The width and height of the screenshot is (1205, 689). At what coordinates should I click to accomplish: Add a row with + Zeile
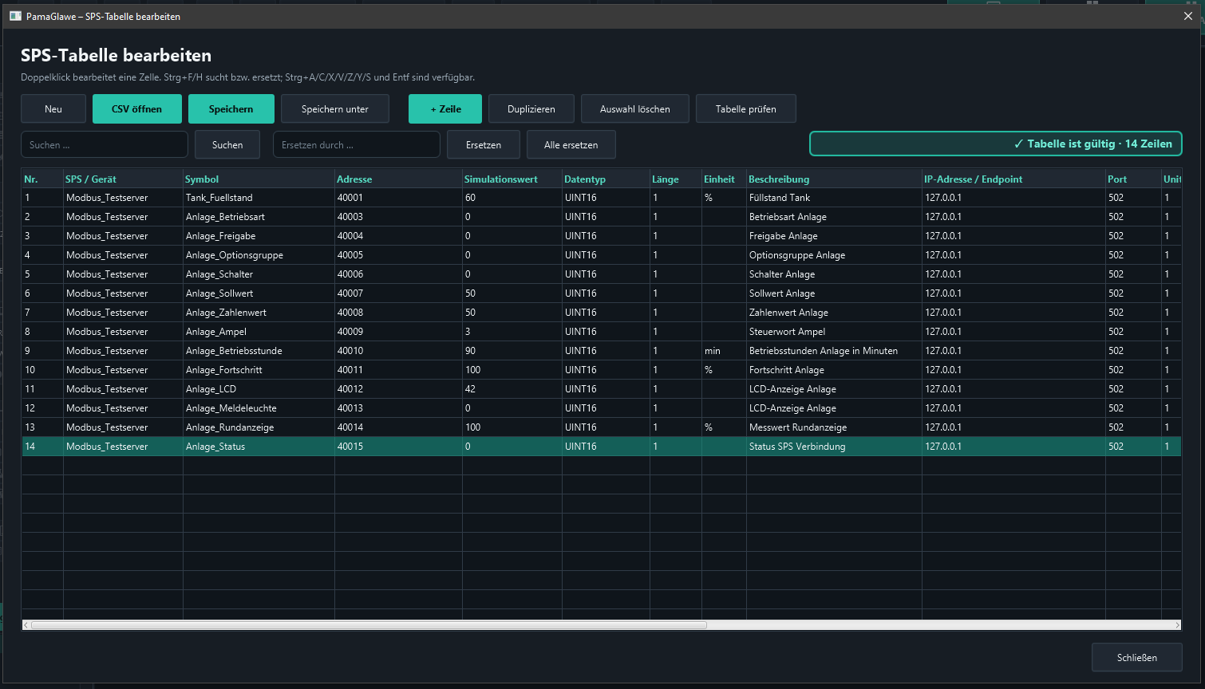(445, 109)
